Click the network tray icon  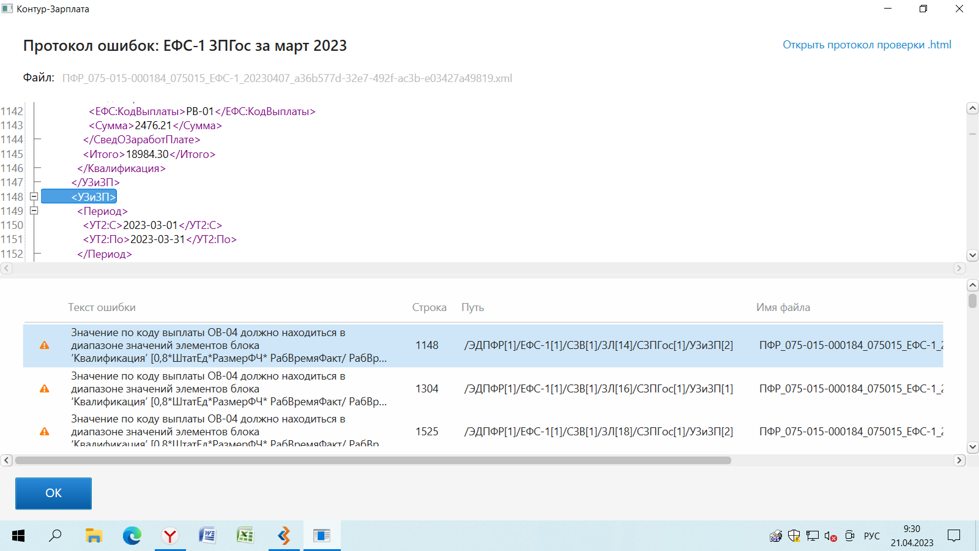coord(812,536)
